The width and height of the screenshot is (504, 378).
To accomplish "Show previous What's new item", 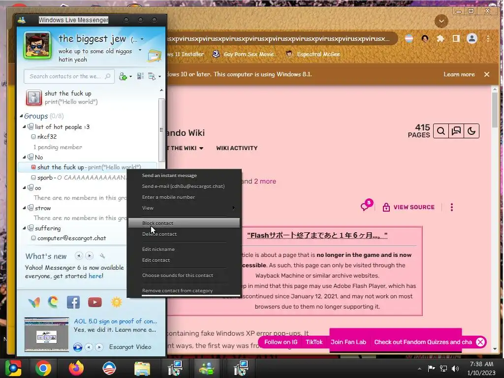I will (79, 256).
